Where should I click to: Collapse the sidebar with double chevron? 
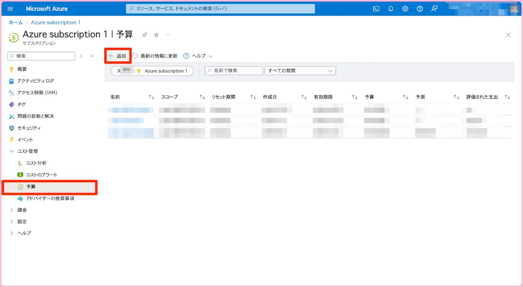click(x=92, y=56)
